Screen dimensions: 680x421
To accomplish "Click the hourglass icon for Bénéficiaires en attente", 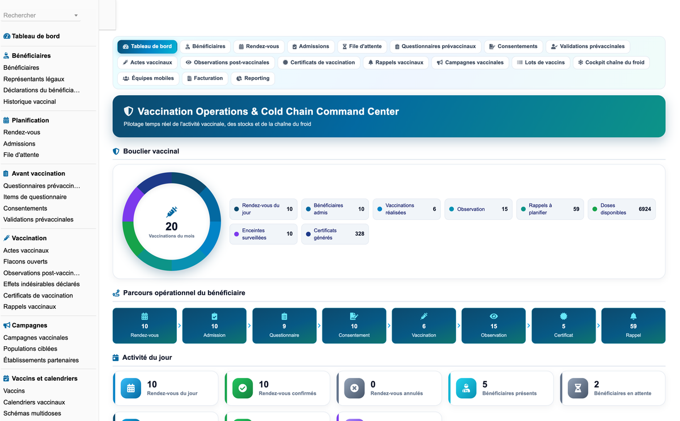I will (578, 388).
